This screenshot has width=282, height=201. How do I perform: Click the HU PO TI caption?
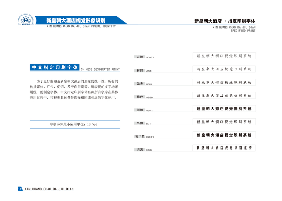(150, 137)
